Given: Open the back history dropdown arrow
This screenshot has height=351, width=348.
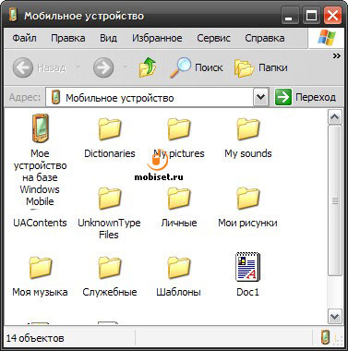Looking at the screenshot, I should point(78,67).
